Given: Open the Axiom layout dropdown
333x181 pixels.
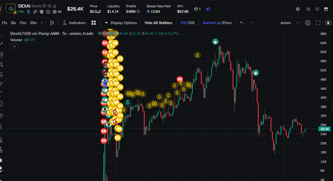Looking at the screenshot, I should point(289,23).
